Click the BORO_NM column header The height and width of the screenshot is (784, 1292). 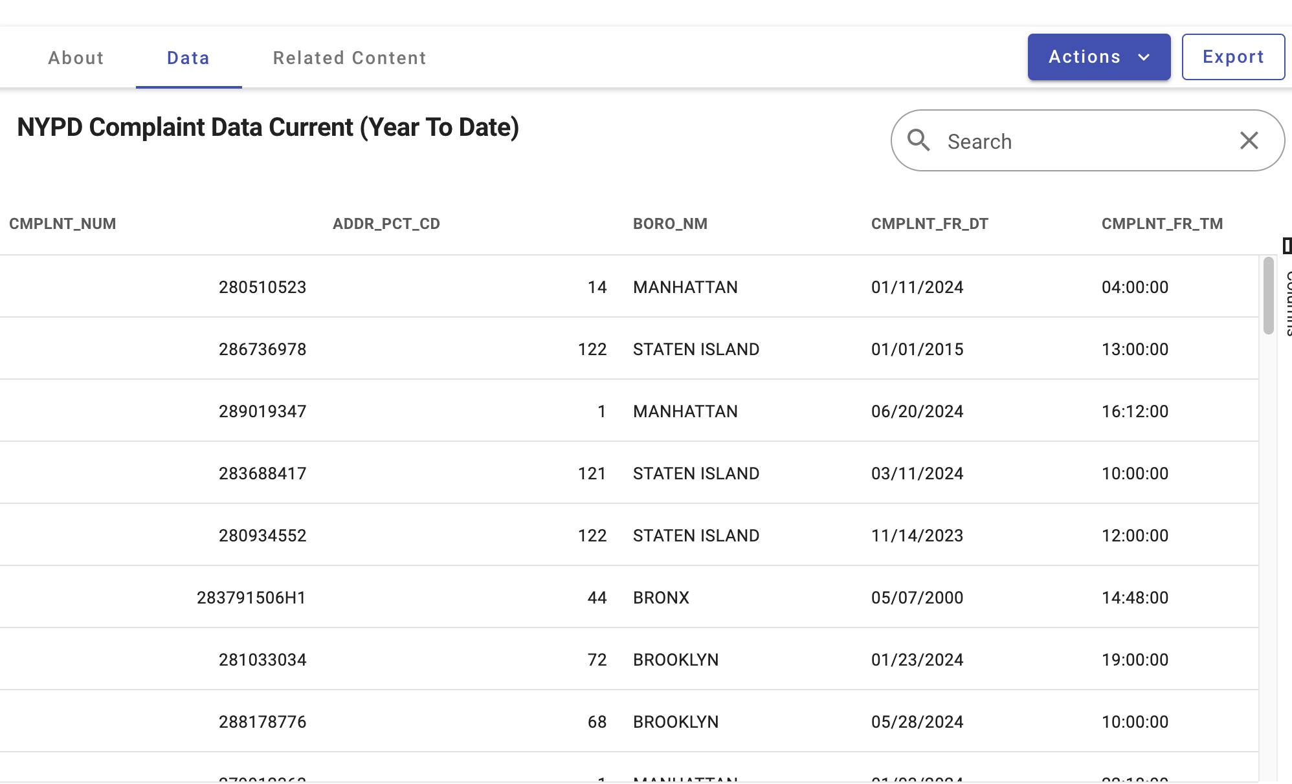pyautogui.click(x=670, y=224)
